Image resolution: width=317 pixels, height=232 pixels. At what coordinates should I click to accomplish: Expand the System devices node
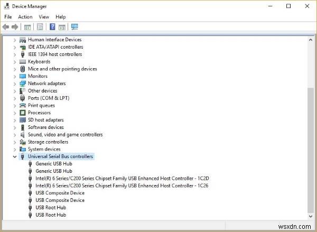coord(15,150)
